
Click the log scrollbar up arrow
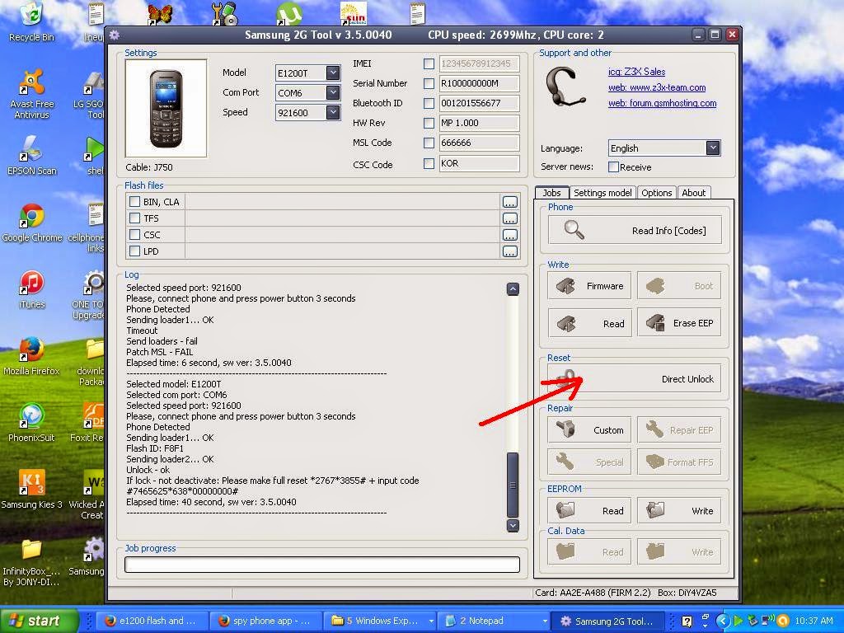(513, 289)
